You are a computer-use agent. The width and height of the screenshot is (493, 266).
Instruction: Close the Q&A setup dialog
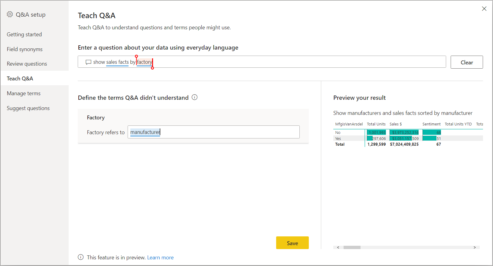pyautogui.click(x=484, y=9)
